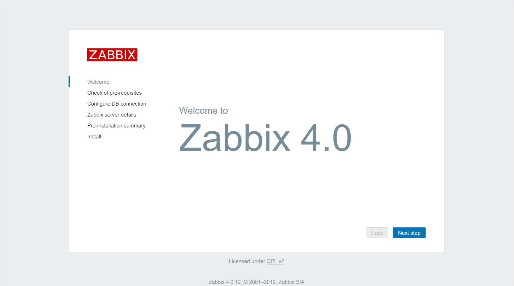Select the Welcome step in the sidebar
This screenshot has height=286, width=514.
pos(98,82)
